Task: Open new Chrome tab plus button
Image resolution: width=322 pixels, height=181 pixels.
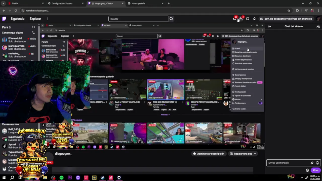Action: pyautogui.click(x=169, y=4)
